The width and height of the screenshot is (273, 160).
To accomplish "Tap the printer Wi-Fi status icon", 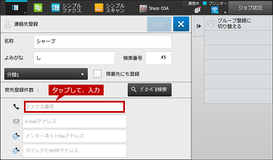I will tap(215, 10).
